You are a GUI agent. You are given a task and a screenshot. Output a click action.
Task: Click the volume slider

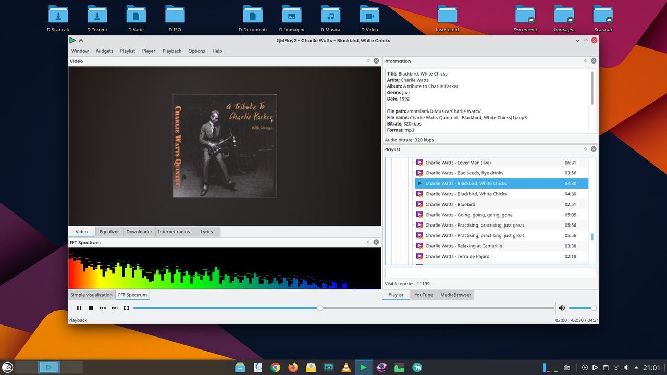pos(583,308)
